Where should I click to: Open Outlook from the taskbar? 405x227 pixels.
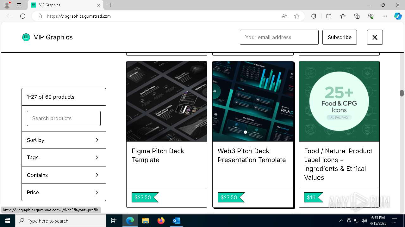(x=176, y=221)
